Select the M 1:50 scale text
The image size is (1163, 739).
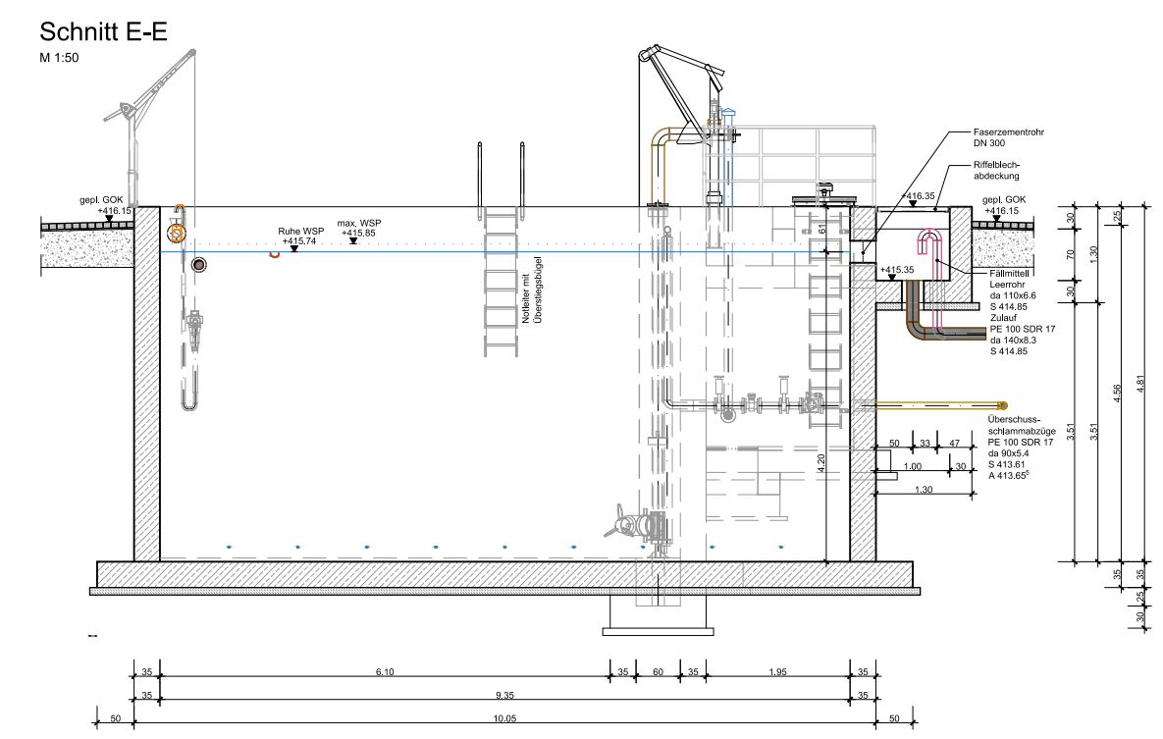pos(59,58)
